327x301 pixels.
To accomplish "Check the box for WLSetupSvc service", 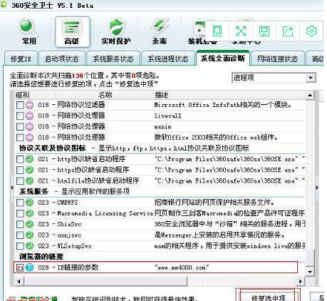I will 20,246.
